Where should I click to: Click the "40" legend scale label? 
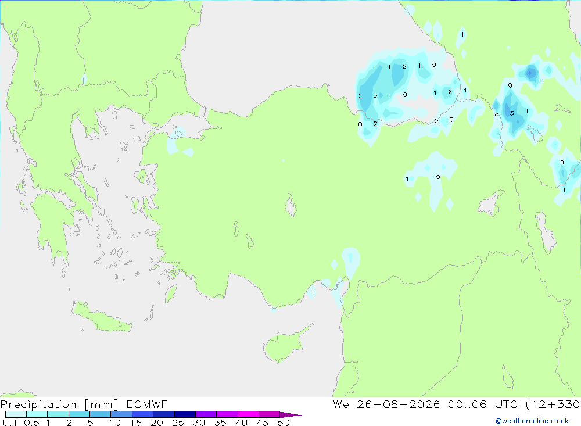(x=242, y=423)
